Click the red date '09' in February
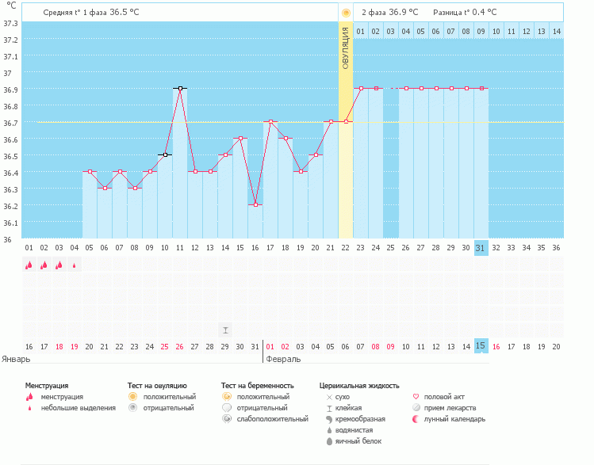 (x=390, y=347)
